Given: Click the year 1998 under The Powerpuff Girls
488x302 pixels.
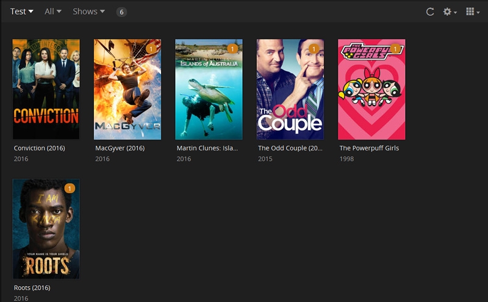Looking at the screenshot, I should click(346, 159).
